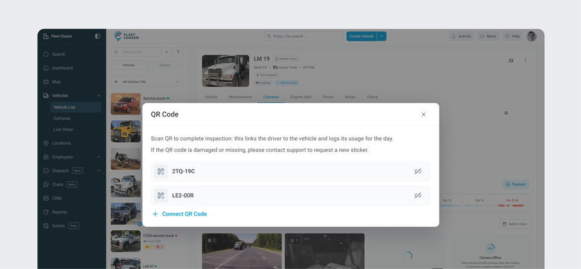Click the Not Assigned driver badge
This screenshot has width=581, height=269.
click(x=267, y=75)
